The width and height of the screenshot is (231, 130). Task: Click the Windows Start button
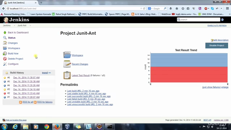pyautogui.click(x=5, y=127)
